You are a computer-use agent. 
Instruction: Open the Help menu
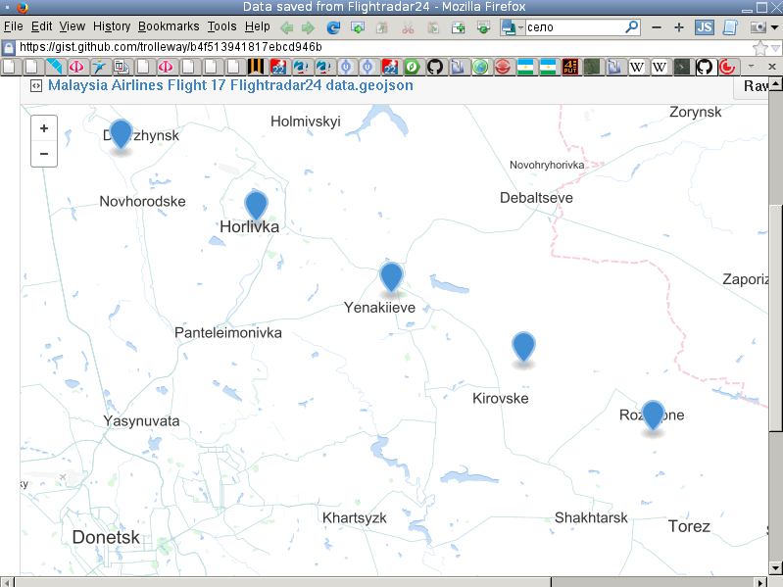coord(257,26)
